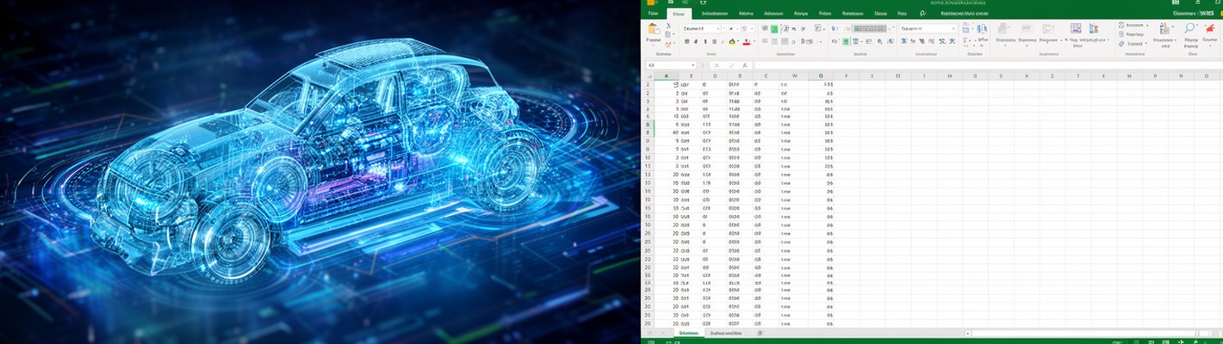This screenshot has width=1223, height=344.
Task: Toggle the Italic formatting button
Action: pos(697,41)
